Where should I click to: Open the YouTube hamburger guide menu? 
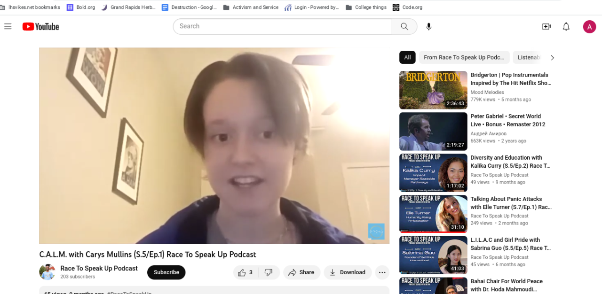pos(8,26)
